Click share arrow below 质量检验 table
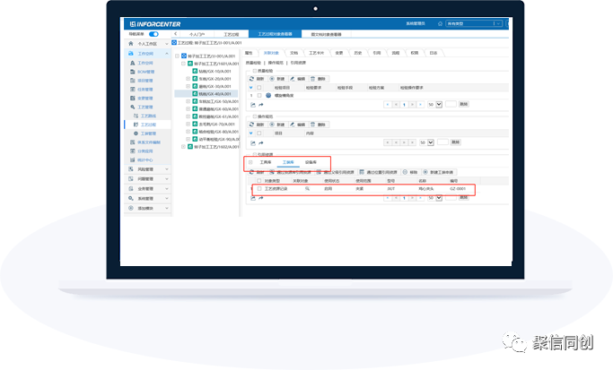The width and height of the screenshot is (613, 370). click(261, 105)
